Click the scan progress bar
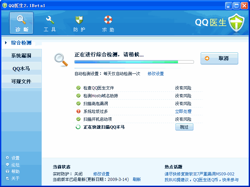Screen dimensions: 250x187 point(134,62)
